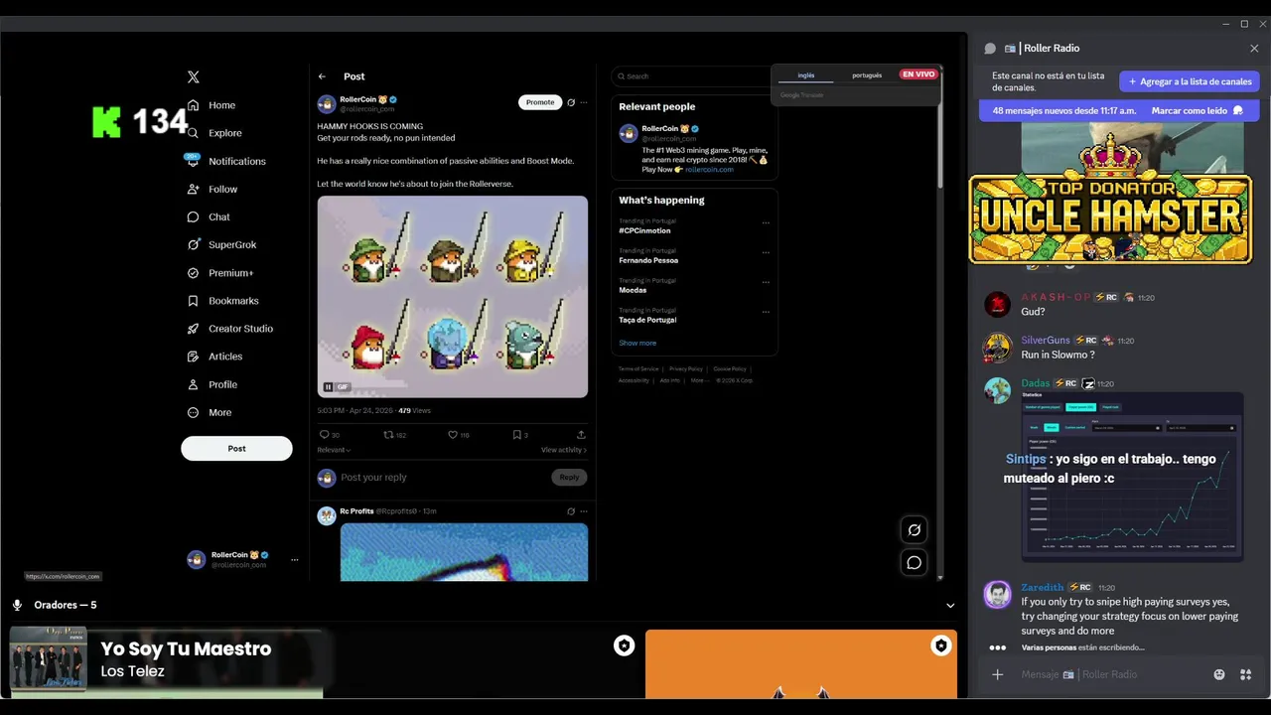The image size is (1271, 715).
Task: Bookmark the post using bookmark icon
Action: click(x=516, y=435)
